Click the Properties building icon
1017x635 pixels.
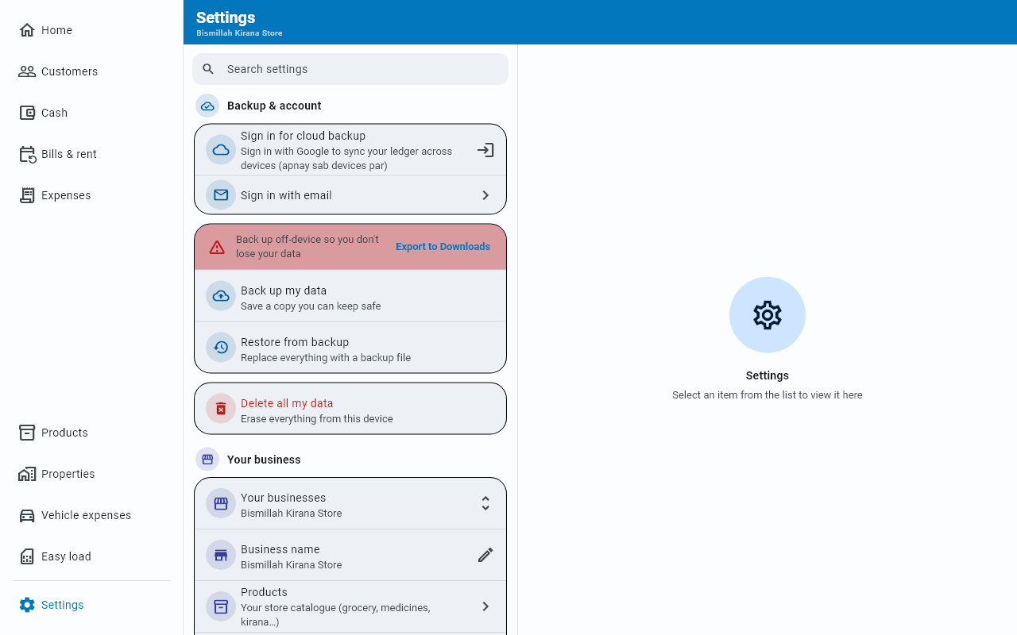click(27, 474)
